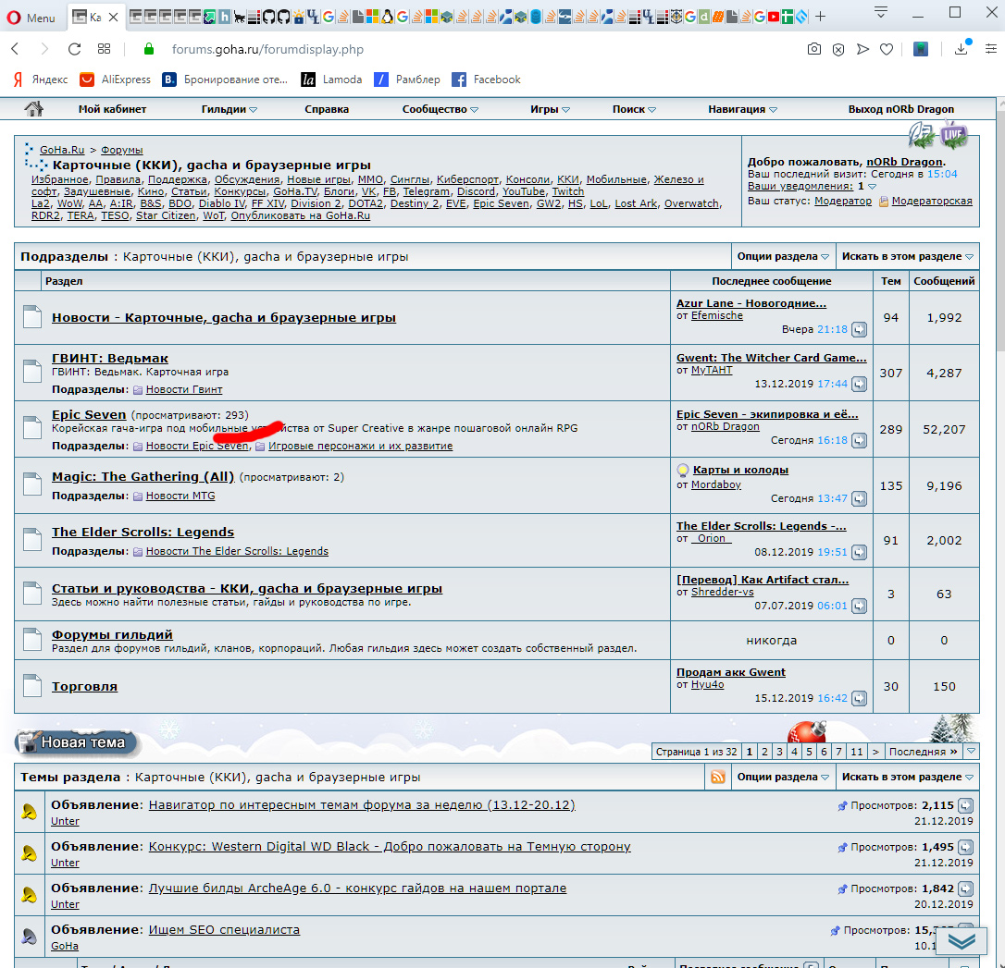Expand the Сообщество menu
1005x968 pixels.
(x=440, y=109)
